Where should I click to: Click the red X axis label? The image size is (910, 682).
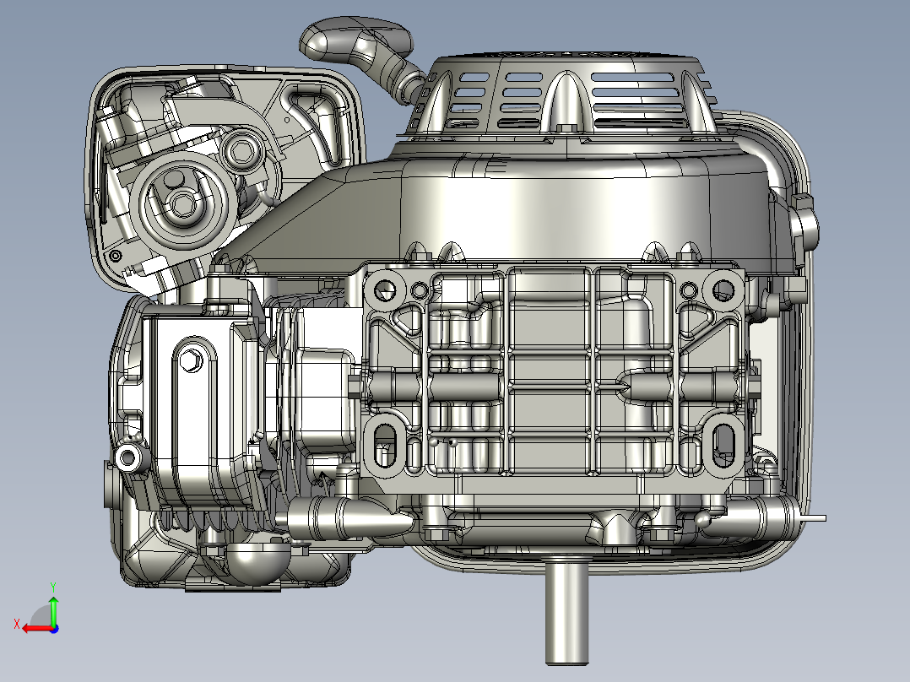[18, 623]
